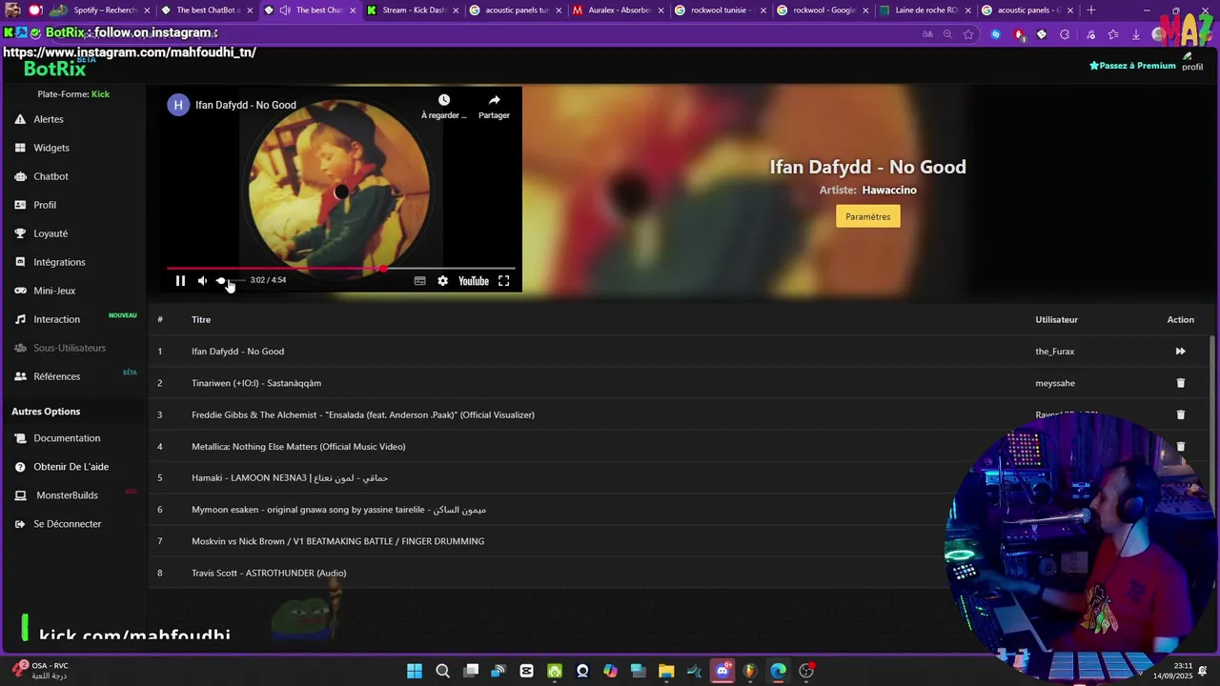Delete Metallica Nothing Else Matters track
1220x686 pixels.
point(1180,446)
